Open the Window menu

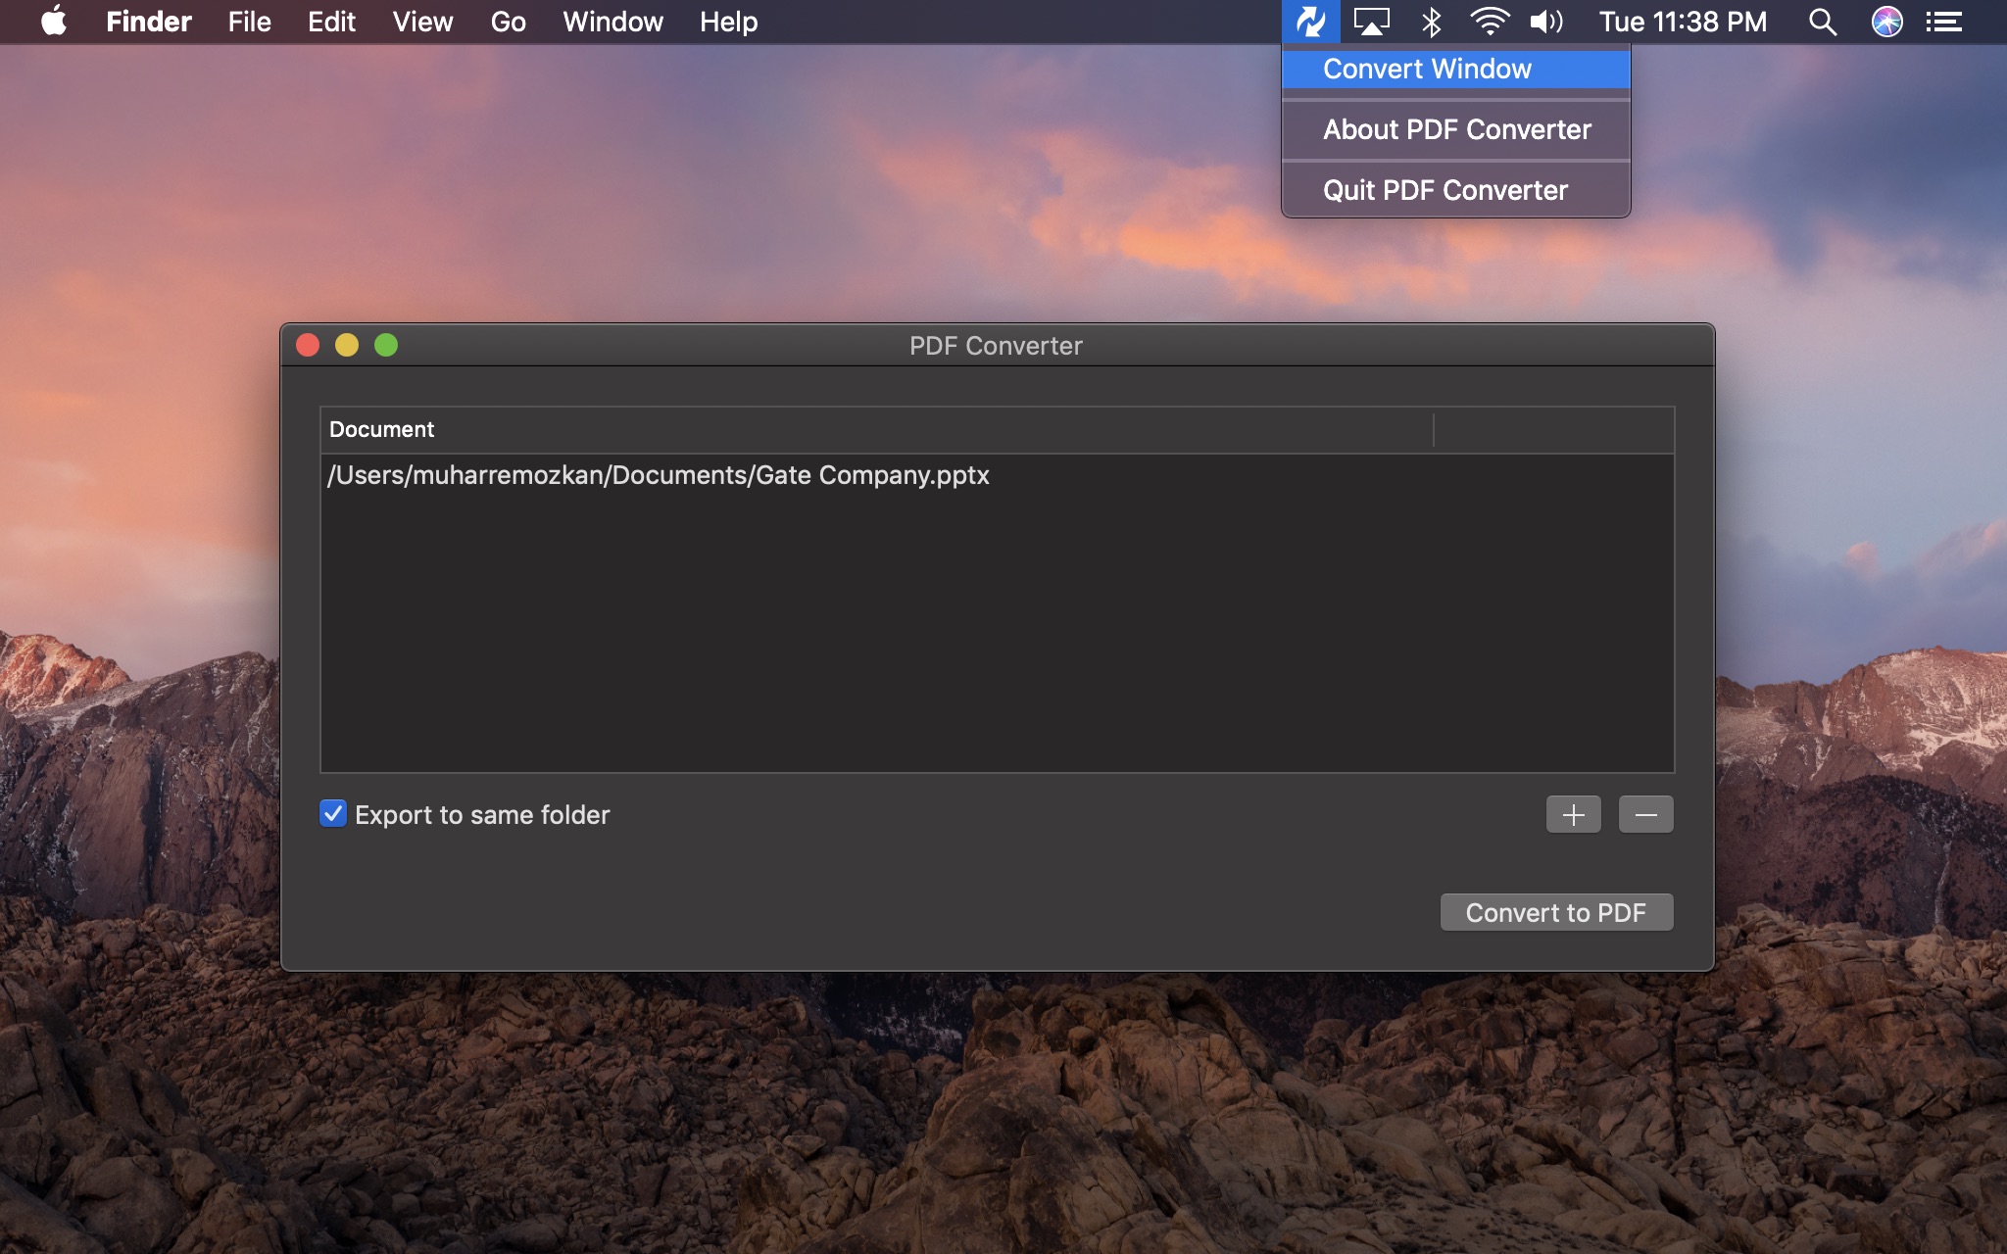612,22
